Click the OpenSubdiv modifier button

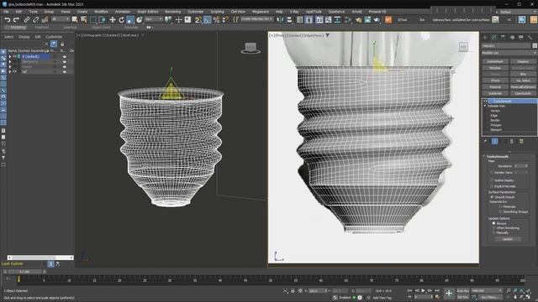523,93
